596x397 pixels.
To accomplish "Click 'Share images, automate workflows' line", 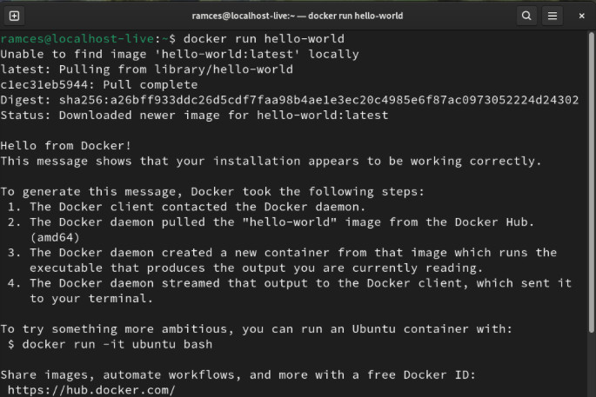I will (238, 375).
